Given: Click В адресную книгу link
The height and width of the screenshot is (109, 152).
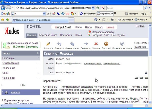Looking at the screenshot, I should tap(93, 63).
